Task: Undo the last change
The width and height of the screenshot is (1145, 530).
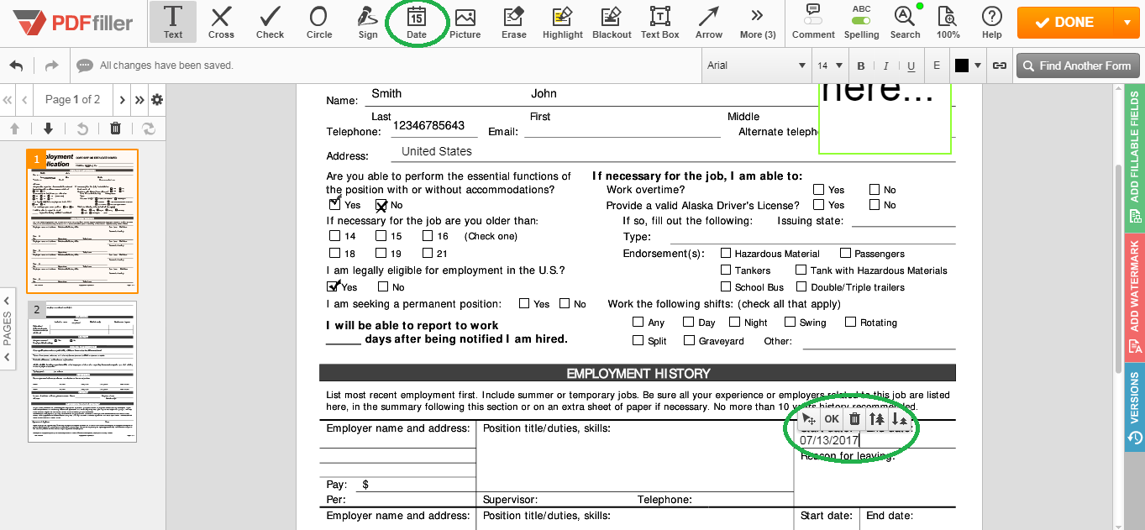Action: click(17, 66)
